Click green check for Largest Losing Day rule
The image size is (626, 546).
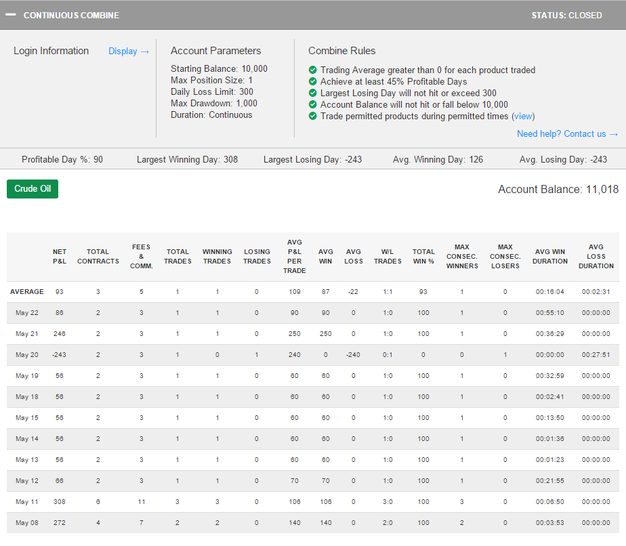pos(312,93)
